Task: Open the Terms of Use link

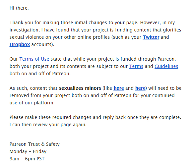Action: (34, 59)
